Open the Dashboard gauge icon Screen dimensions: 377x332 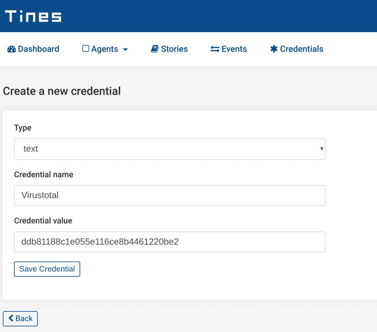11,49
